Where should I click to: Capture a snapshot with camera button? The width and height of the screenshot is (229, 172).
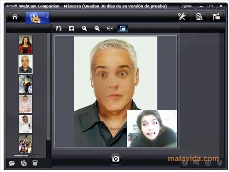(116, 159)
